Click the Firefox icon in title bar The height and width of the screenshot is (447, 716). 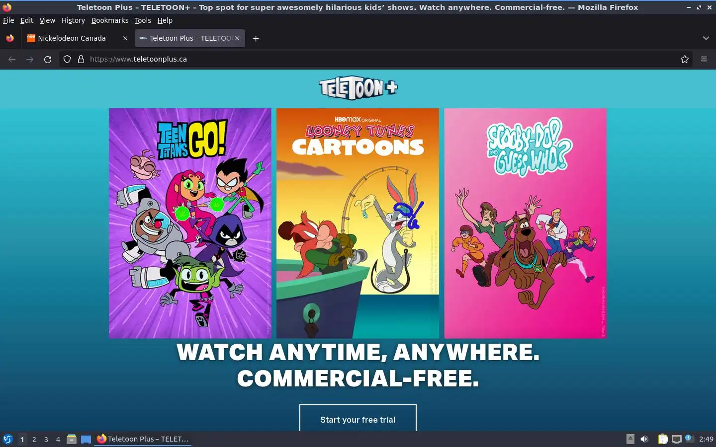pyautogui.click(x=7, y=7)
